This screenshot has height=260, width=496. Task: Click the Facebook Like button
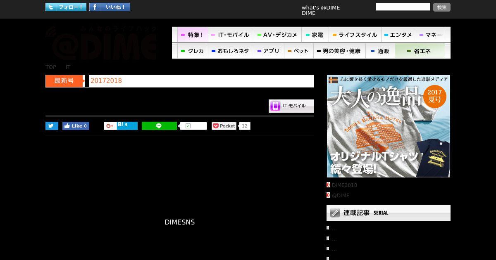coord(76,126)
